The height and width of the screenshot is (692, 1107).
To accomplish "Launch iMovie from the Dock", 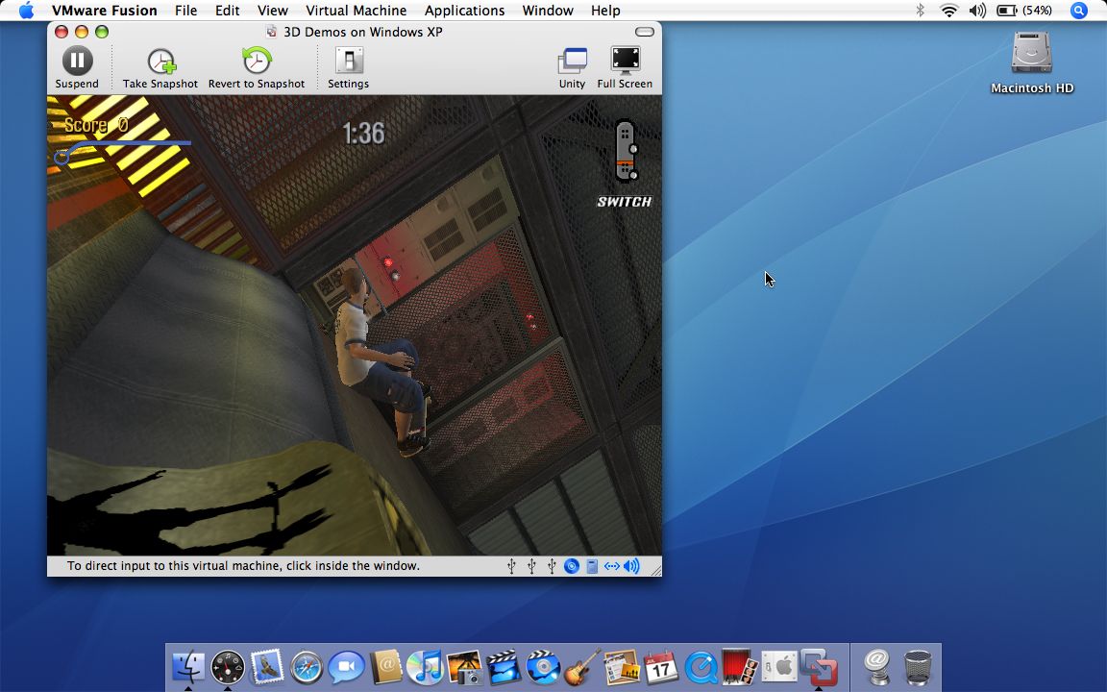I will 504,667.
